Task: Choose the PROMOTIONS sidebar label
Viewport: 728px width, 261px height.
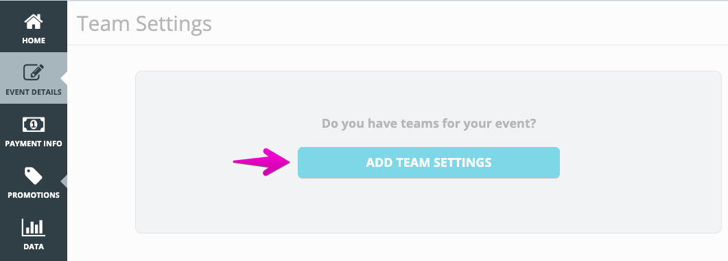Action: [x=34, y=195]
